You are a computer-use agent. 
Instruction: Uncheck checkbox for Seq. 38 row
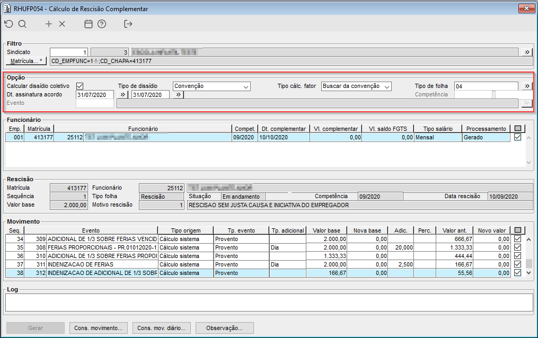pyautogui.click(x=518, y=273)
